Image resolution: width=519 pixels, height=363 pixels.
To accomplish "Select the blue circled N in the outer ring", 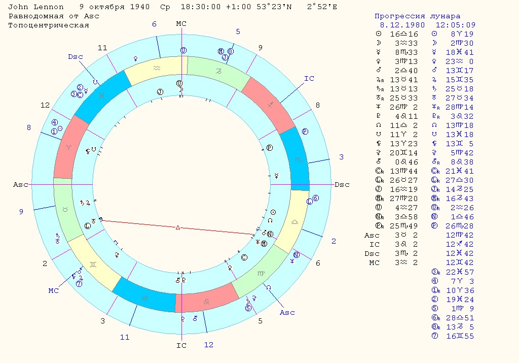I will [x=296, y=255].
